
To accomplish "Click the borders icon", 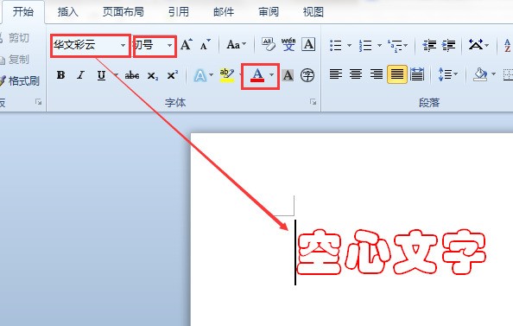I will (x=508, y=74).
